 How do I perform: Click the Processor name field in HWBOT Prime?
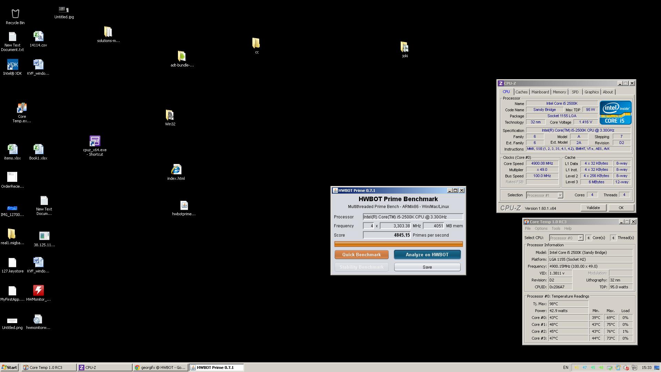coord(413,217)
